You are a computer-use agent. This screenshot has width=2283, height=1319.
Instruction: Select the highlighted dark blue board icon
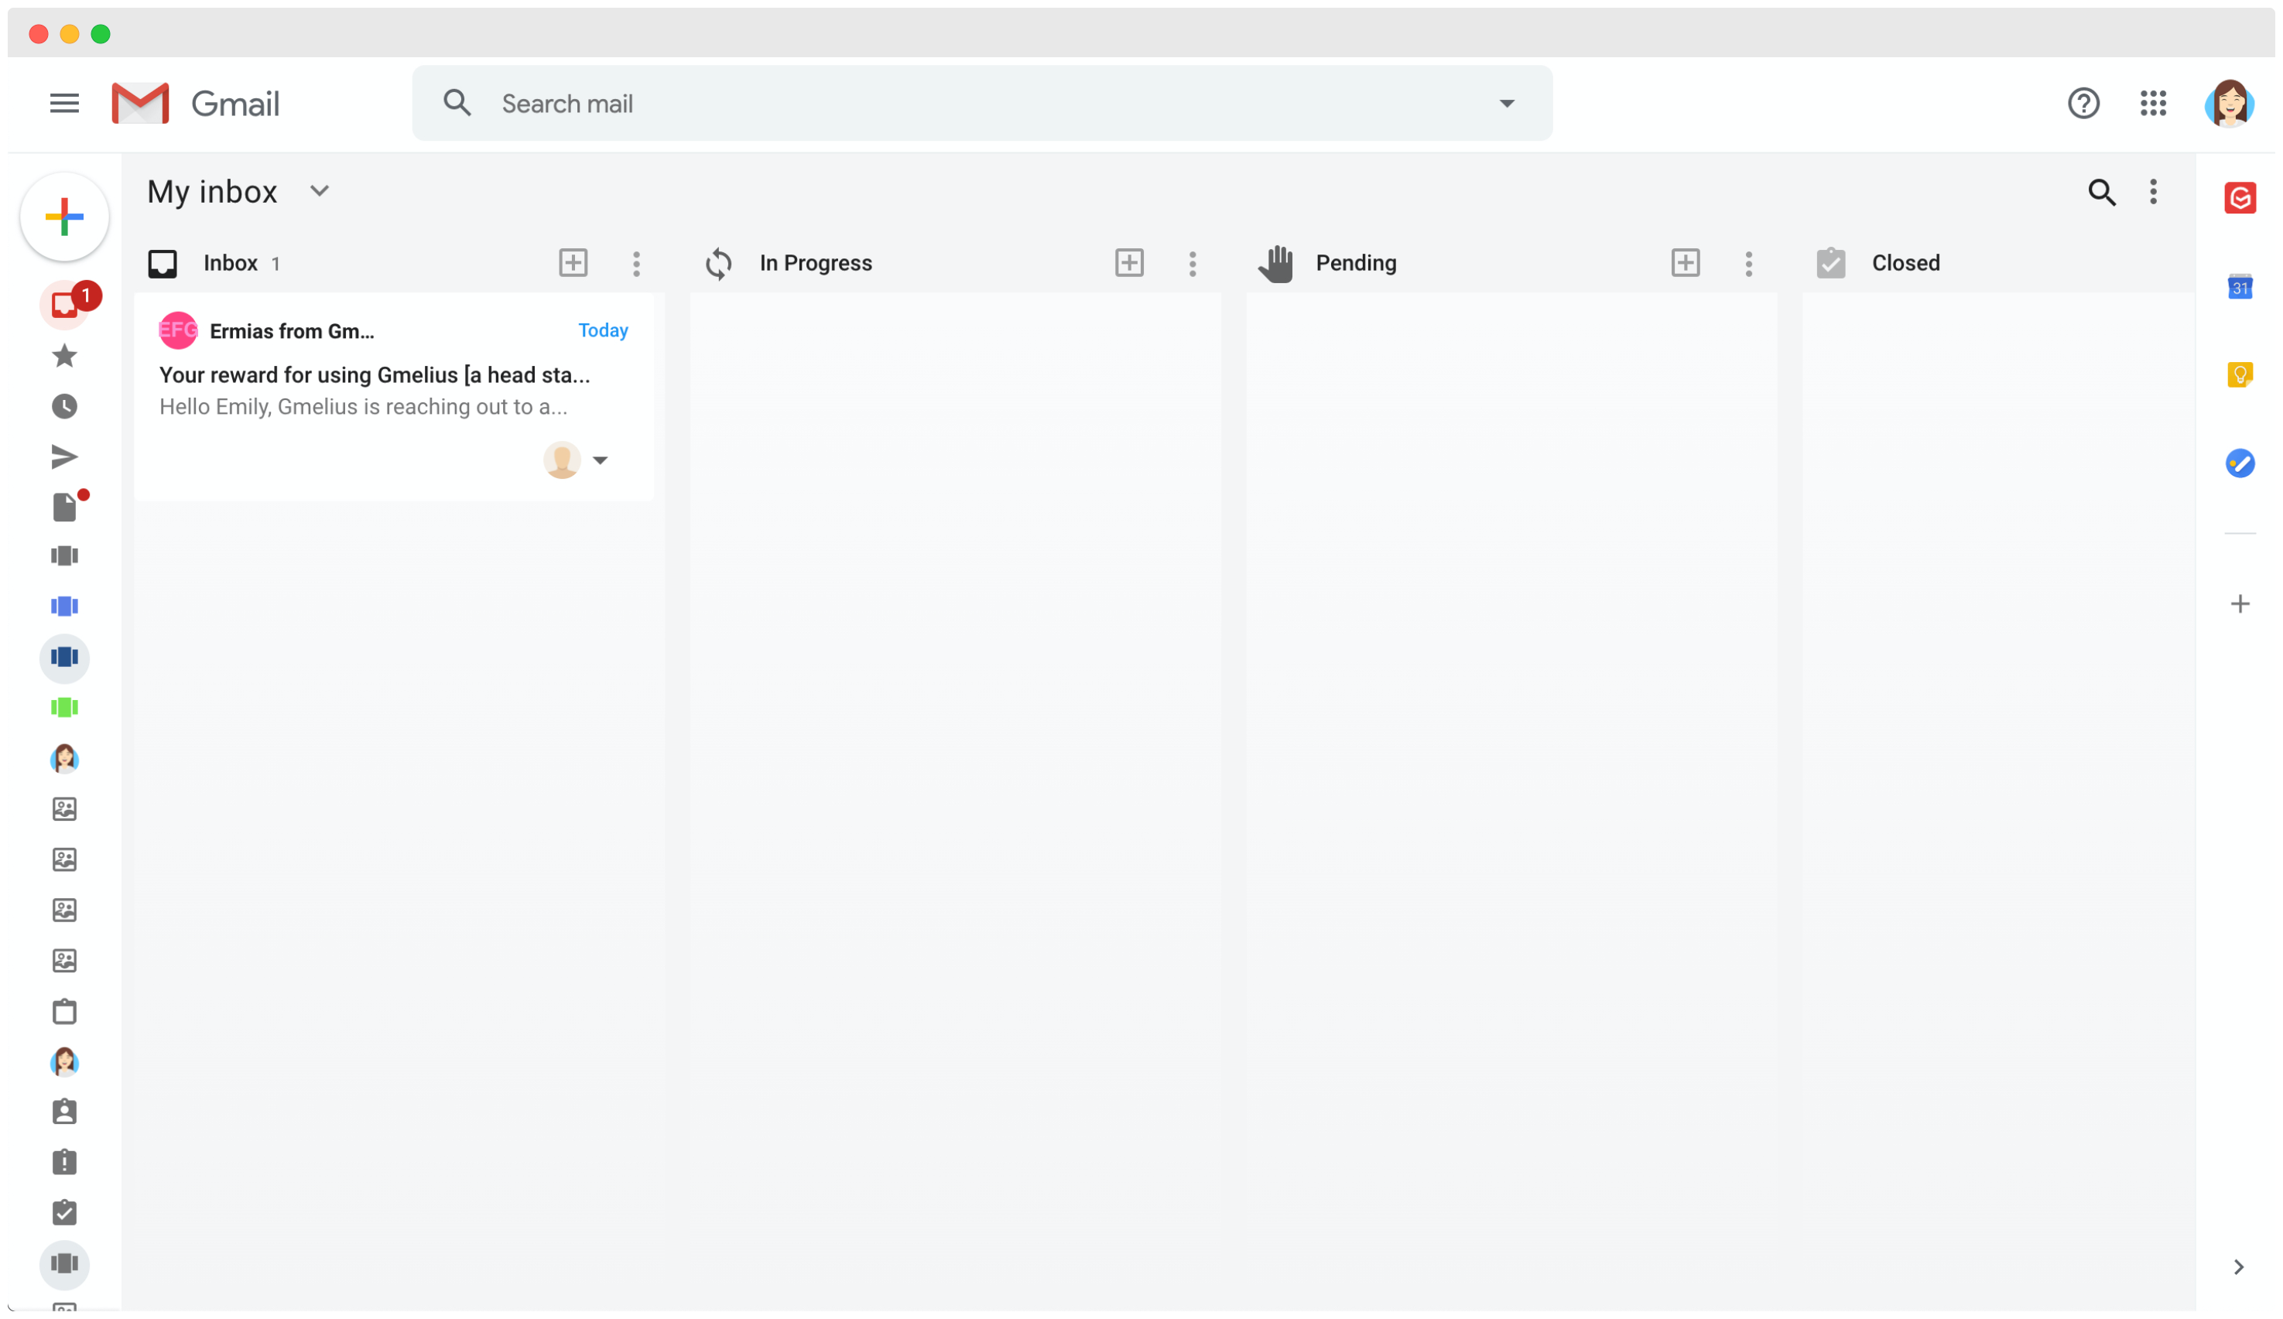tap(64, 658)
